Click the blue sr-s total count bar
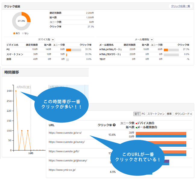This screenshot has width=196, height=181. [x=161, y=136]
